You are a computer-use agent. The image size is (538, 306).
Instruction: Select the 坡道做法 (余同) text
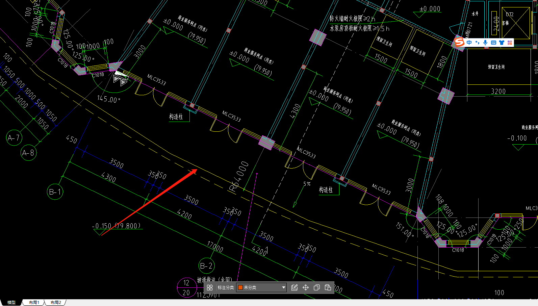point(215,280)
